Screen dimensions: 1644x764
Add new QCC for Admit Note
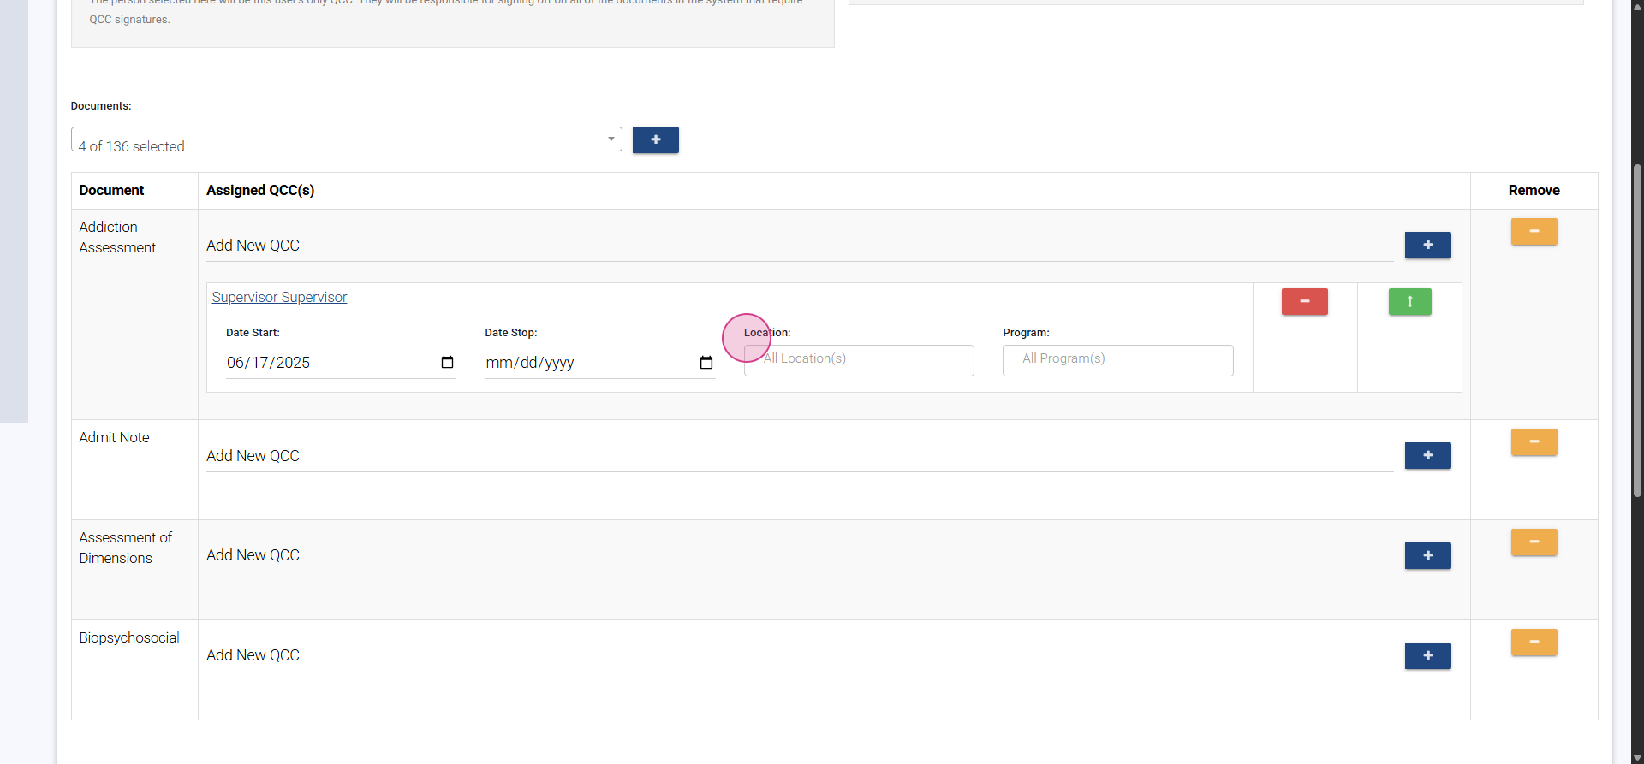click(x=1427, y=456)
